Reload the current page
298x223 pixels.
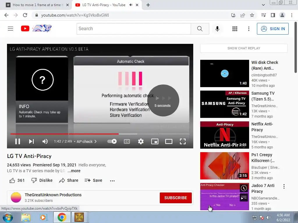(25, 15)
